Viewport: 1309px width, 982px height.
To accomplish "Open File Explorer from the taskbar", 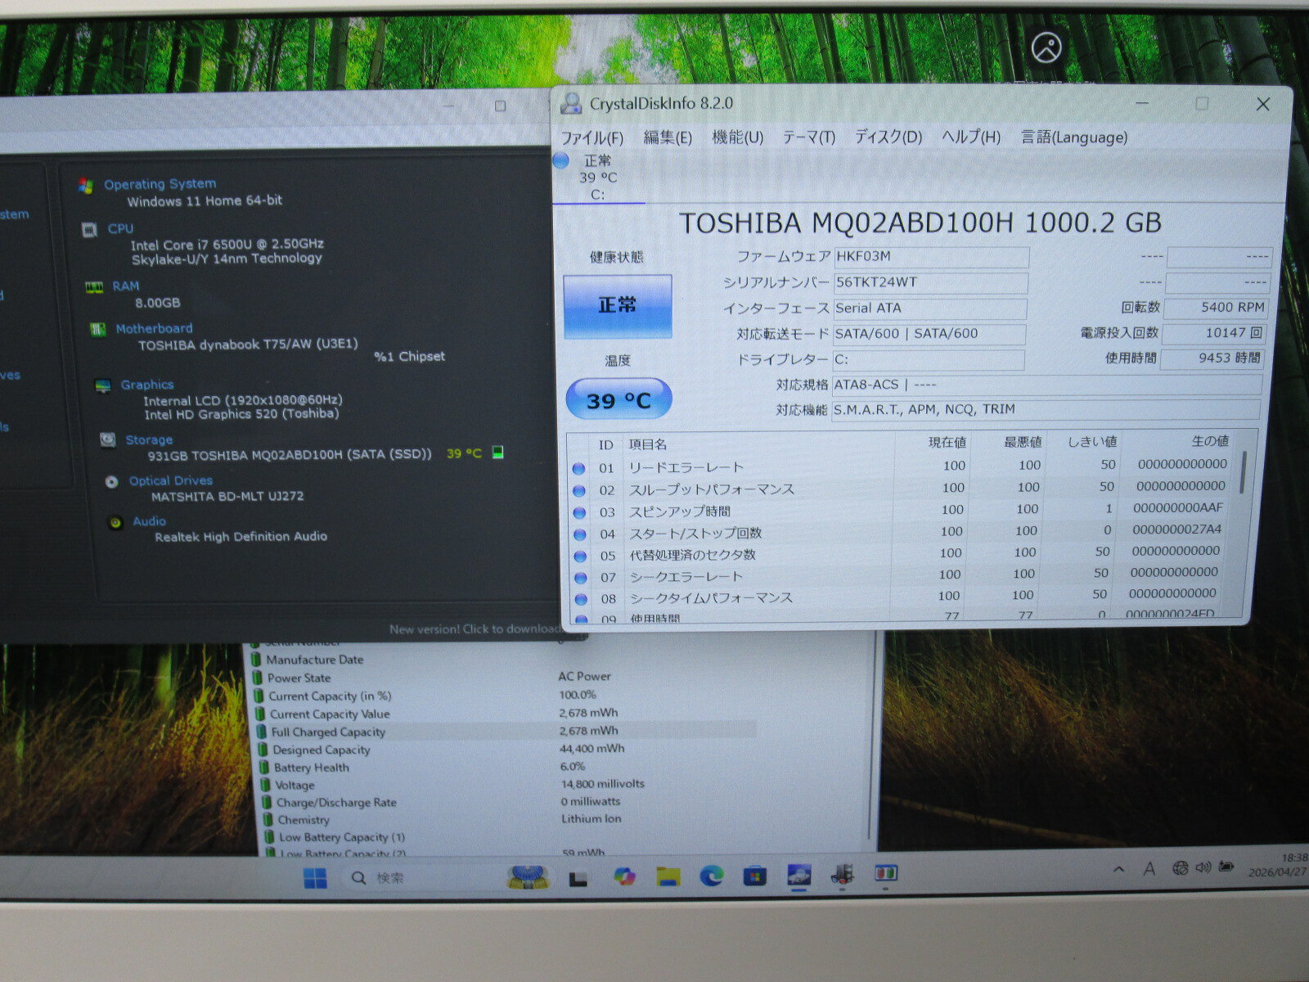I will tap(668, 876).
